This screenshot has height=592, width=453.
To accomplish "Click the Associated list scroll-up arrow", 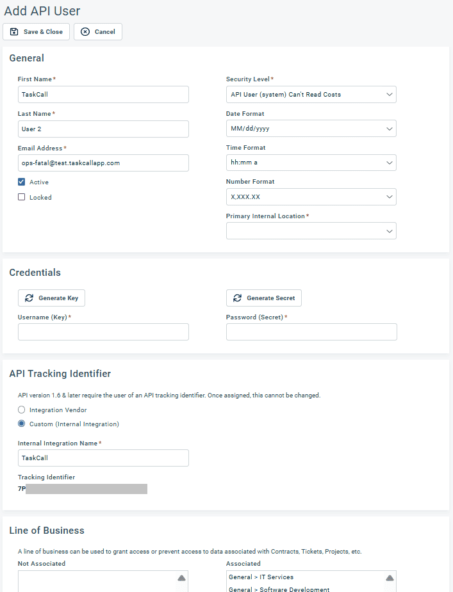I will tap(390, 578).
